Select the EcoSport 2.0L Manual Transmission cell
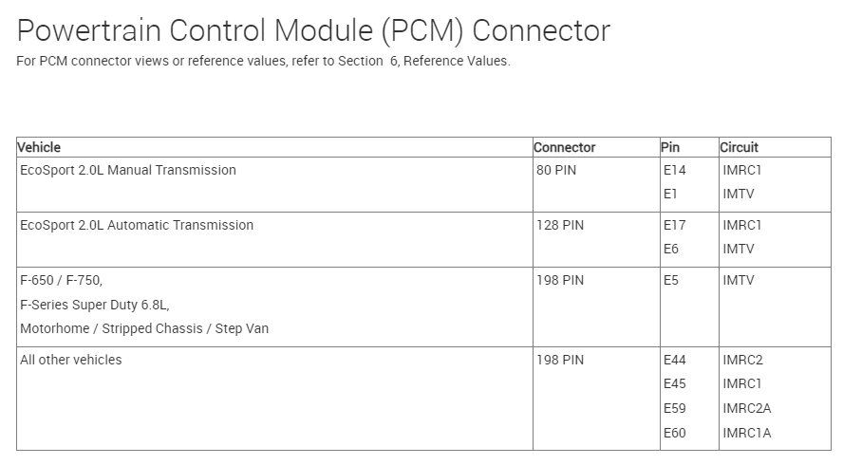The width and height of the screenshot is (843, 465). (128, 171)
